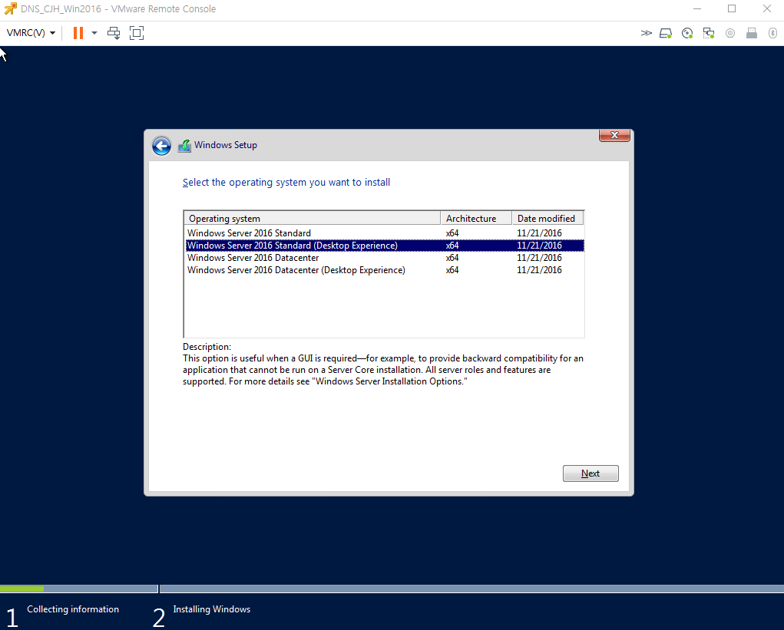Click the Installing Windows step label
This screenshot has height=630, width=784.
pyautogui.click(x=211, y=609)
